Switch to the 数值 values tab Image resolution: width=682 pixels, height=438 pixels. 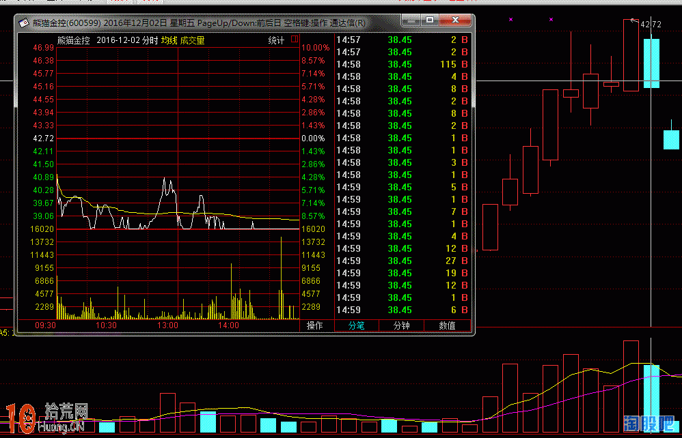pos(447,326)
